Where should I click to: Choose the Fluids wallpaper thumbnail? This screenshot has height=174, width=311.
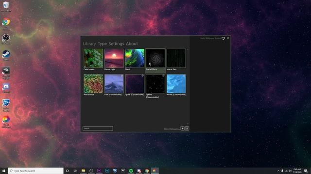135,58
